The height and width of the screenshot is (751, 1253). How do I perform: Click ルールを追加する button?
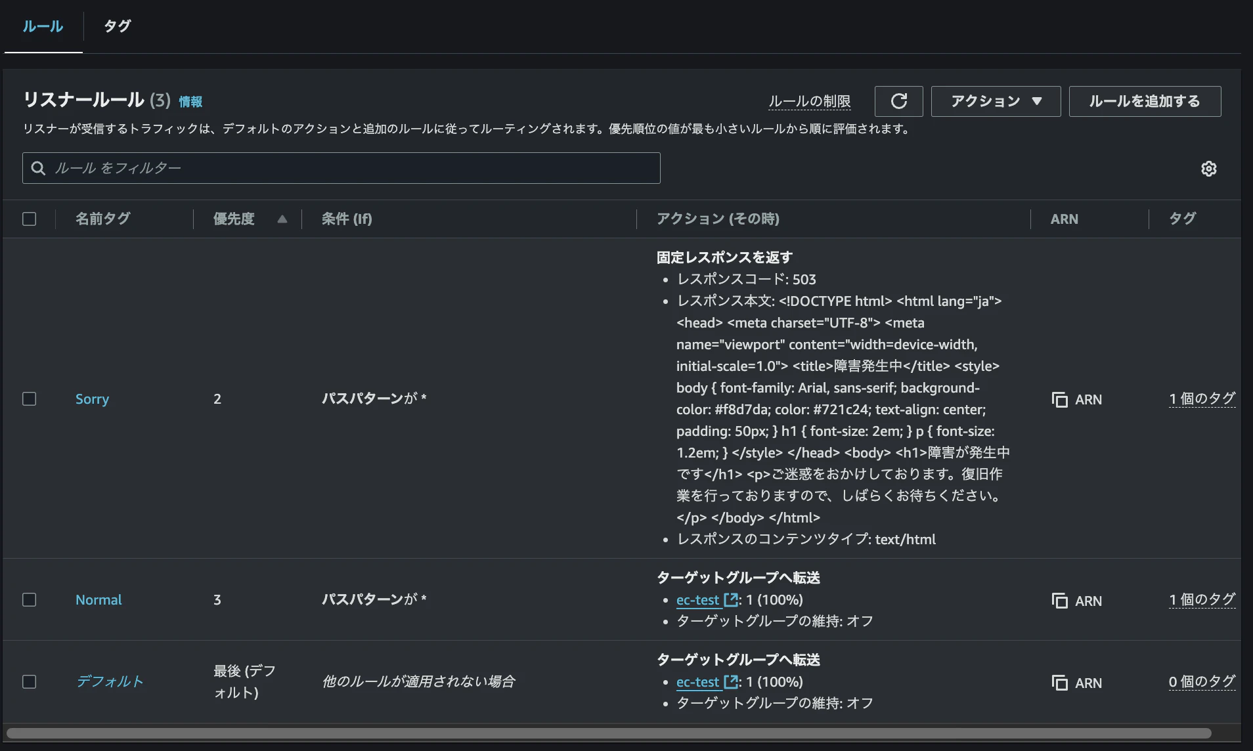1145,101
